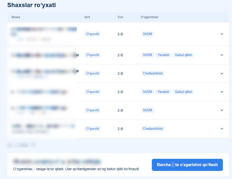
Task: Click the Yaratish tag in the fourth row
Action: [163, 92]
